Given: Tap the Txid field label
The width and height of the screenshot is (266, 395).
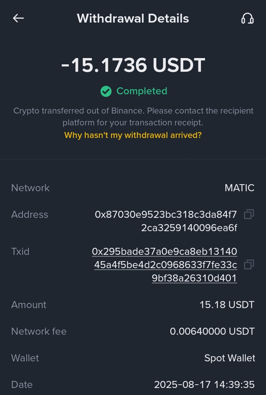Looking at the screenshot, I should [x=20, y=251].
